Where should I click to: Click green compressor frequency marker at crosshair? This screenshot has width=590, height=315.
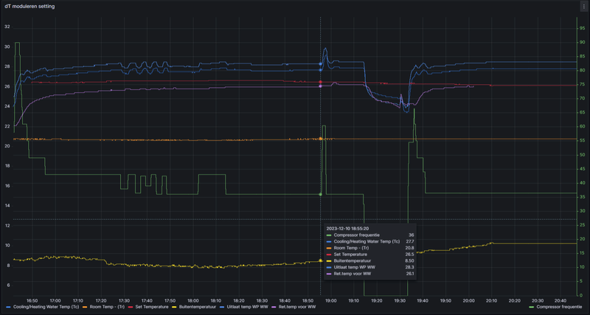pos(320,194)
